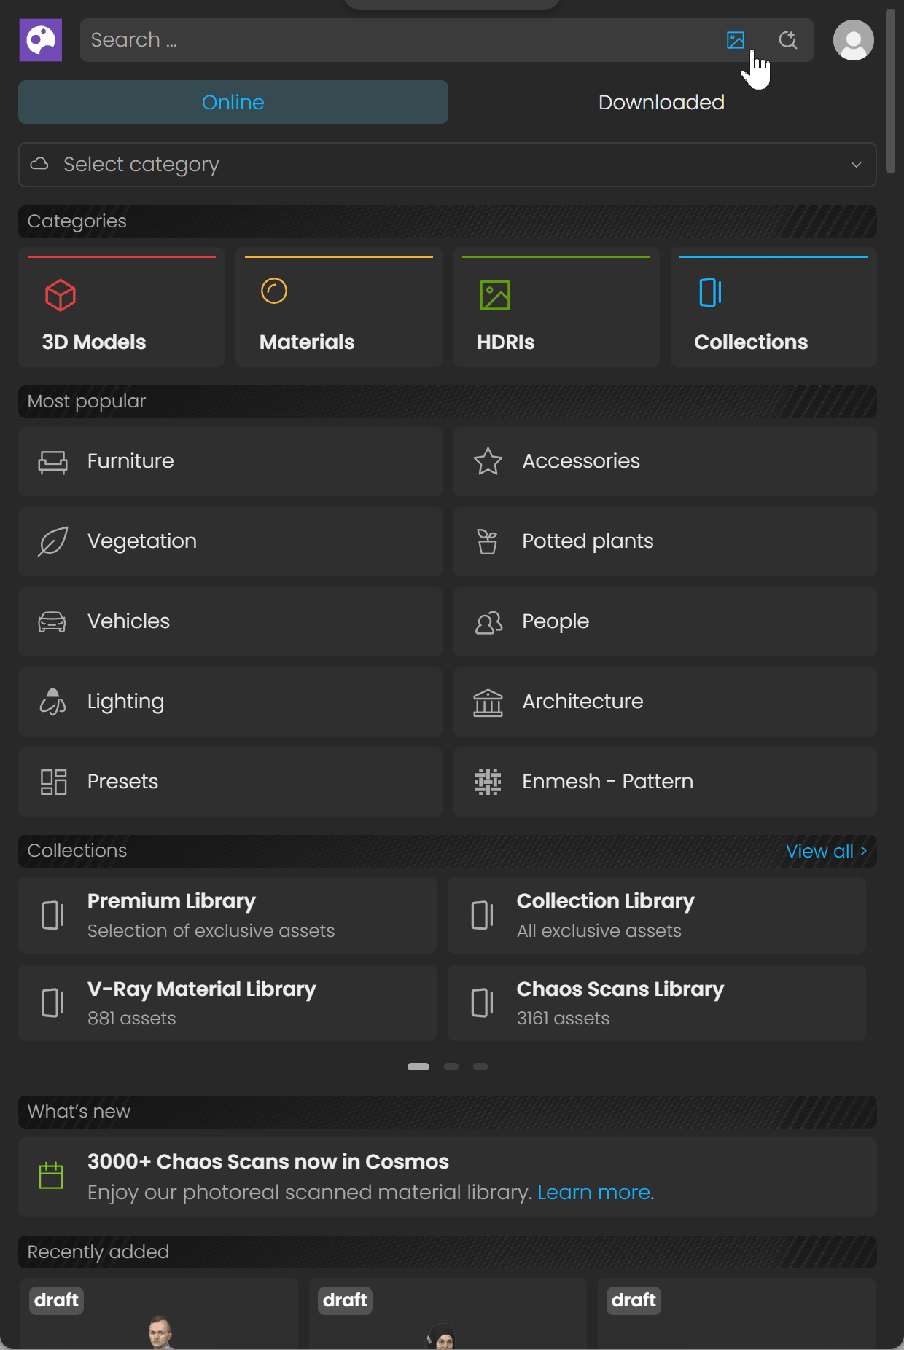Click the Premium Library collection icon

pos(52,915)
